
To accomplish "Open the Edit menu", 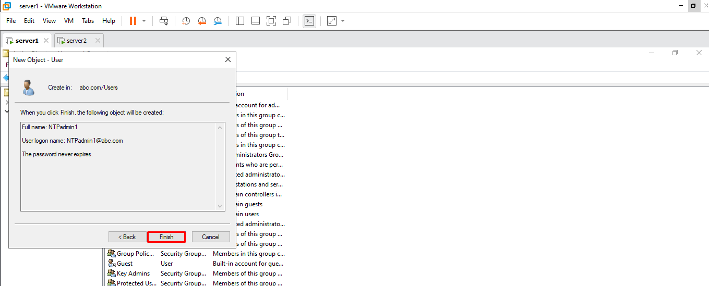I will 29,21.
